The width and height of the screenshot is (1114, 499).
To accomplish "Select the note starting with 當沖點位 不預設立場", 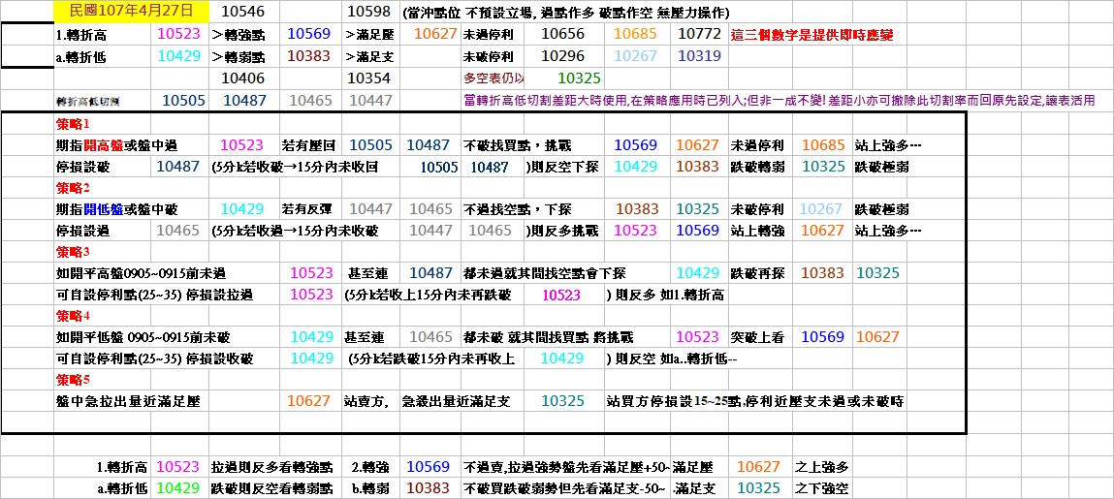I will [565, 13].
